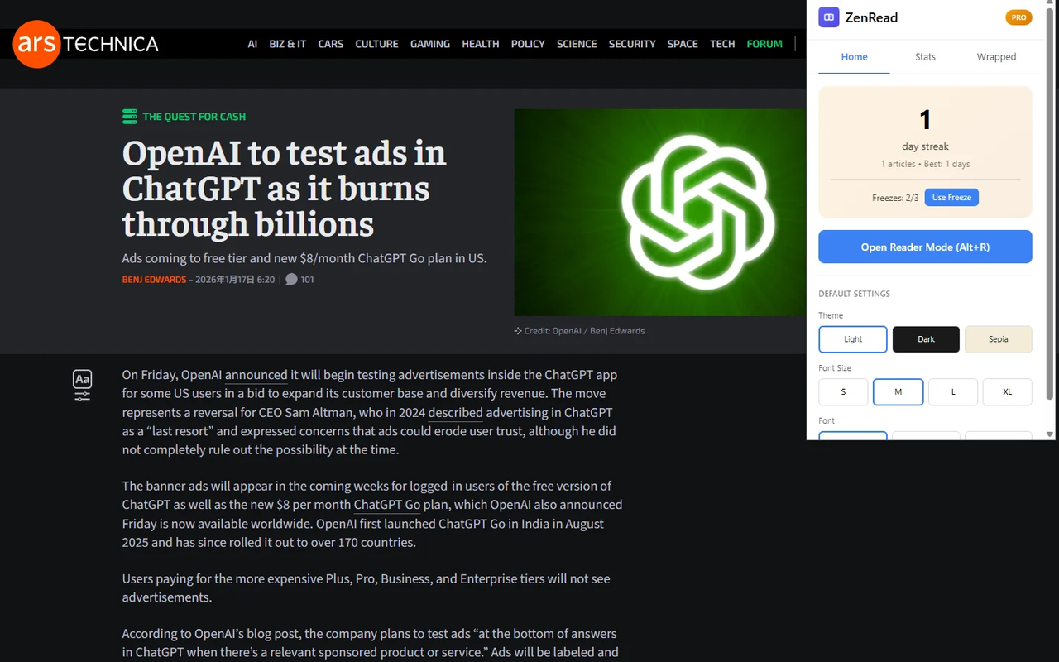Click the PRO badge in ZenRead
The image size is (1059, 662).
click(x=1018, y=17)
